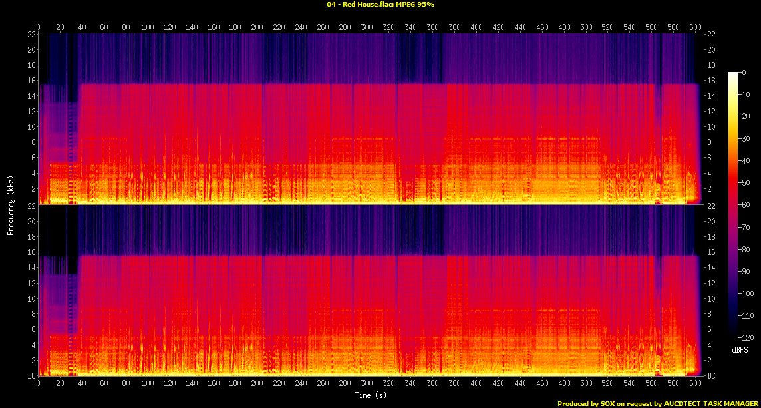Screen dimensions: 761x408
Task: Click the 440 tick on the bottom time axis
Action: click(520, 384)
